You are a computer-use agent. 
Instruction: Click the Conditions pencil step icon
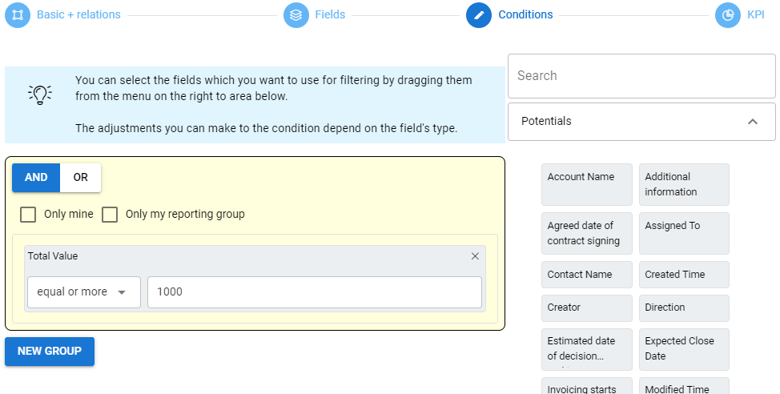[x=479, y=14]
